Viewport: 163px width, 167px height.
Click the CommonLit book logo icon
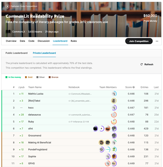pyautogui.click(x=8, y=32)
